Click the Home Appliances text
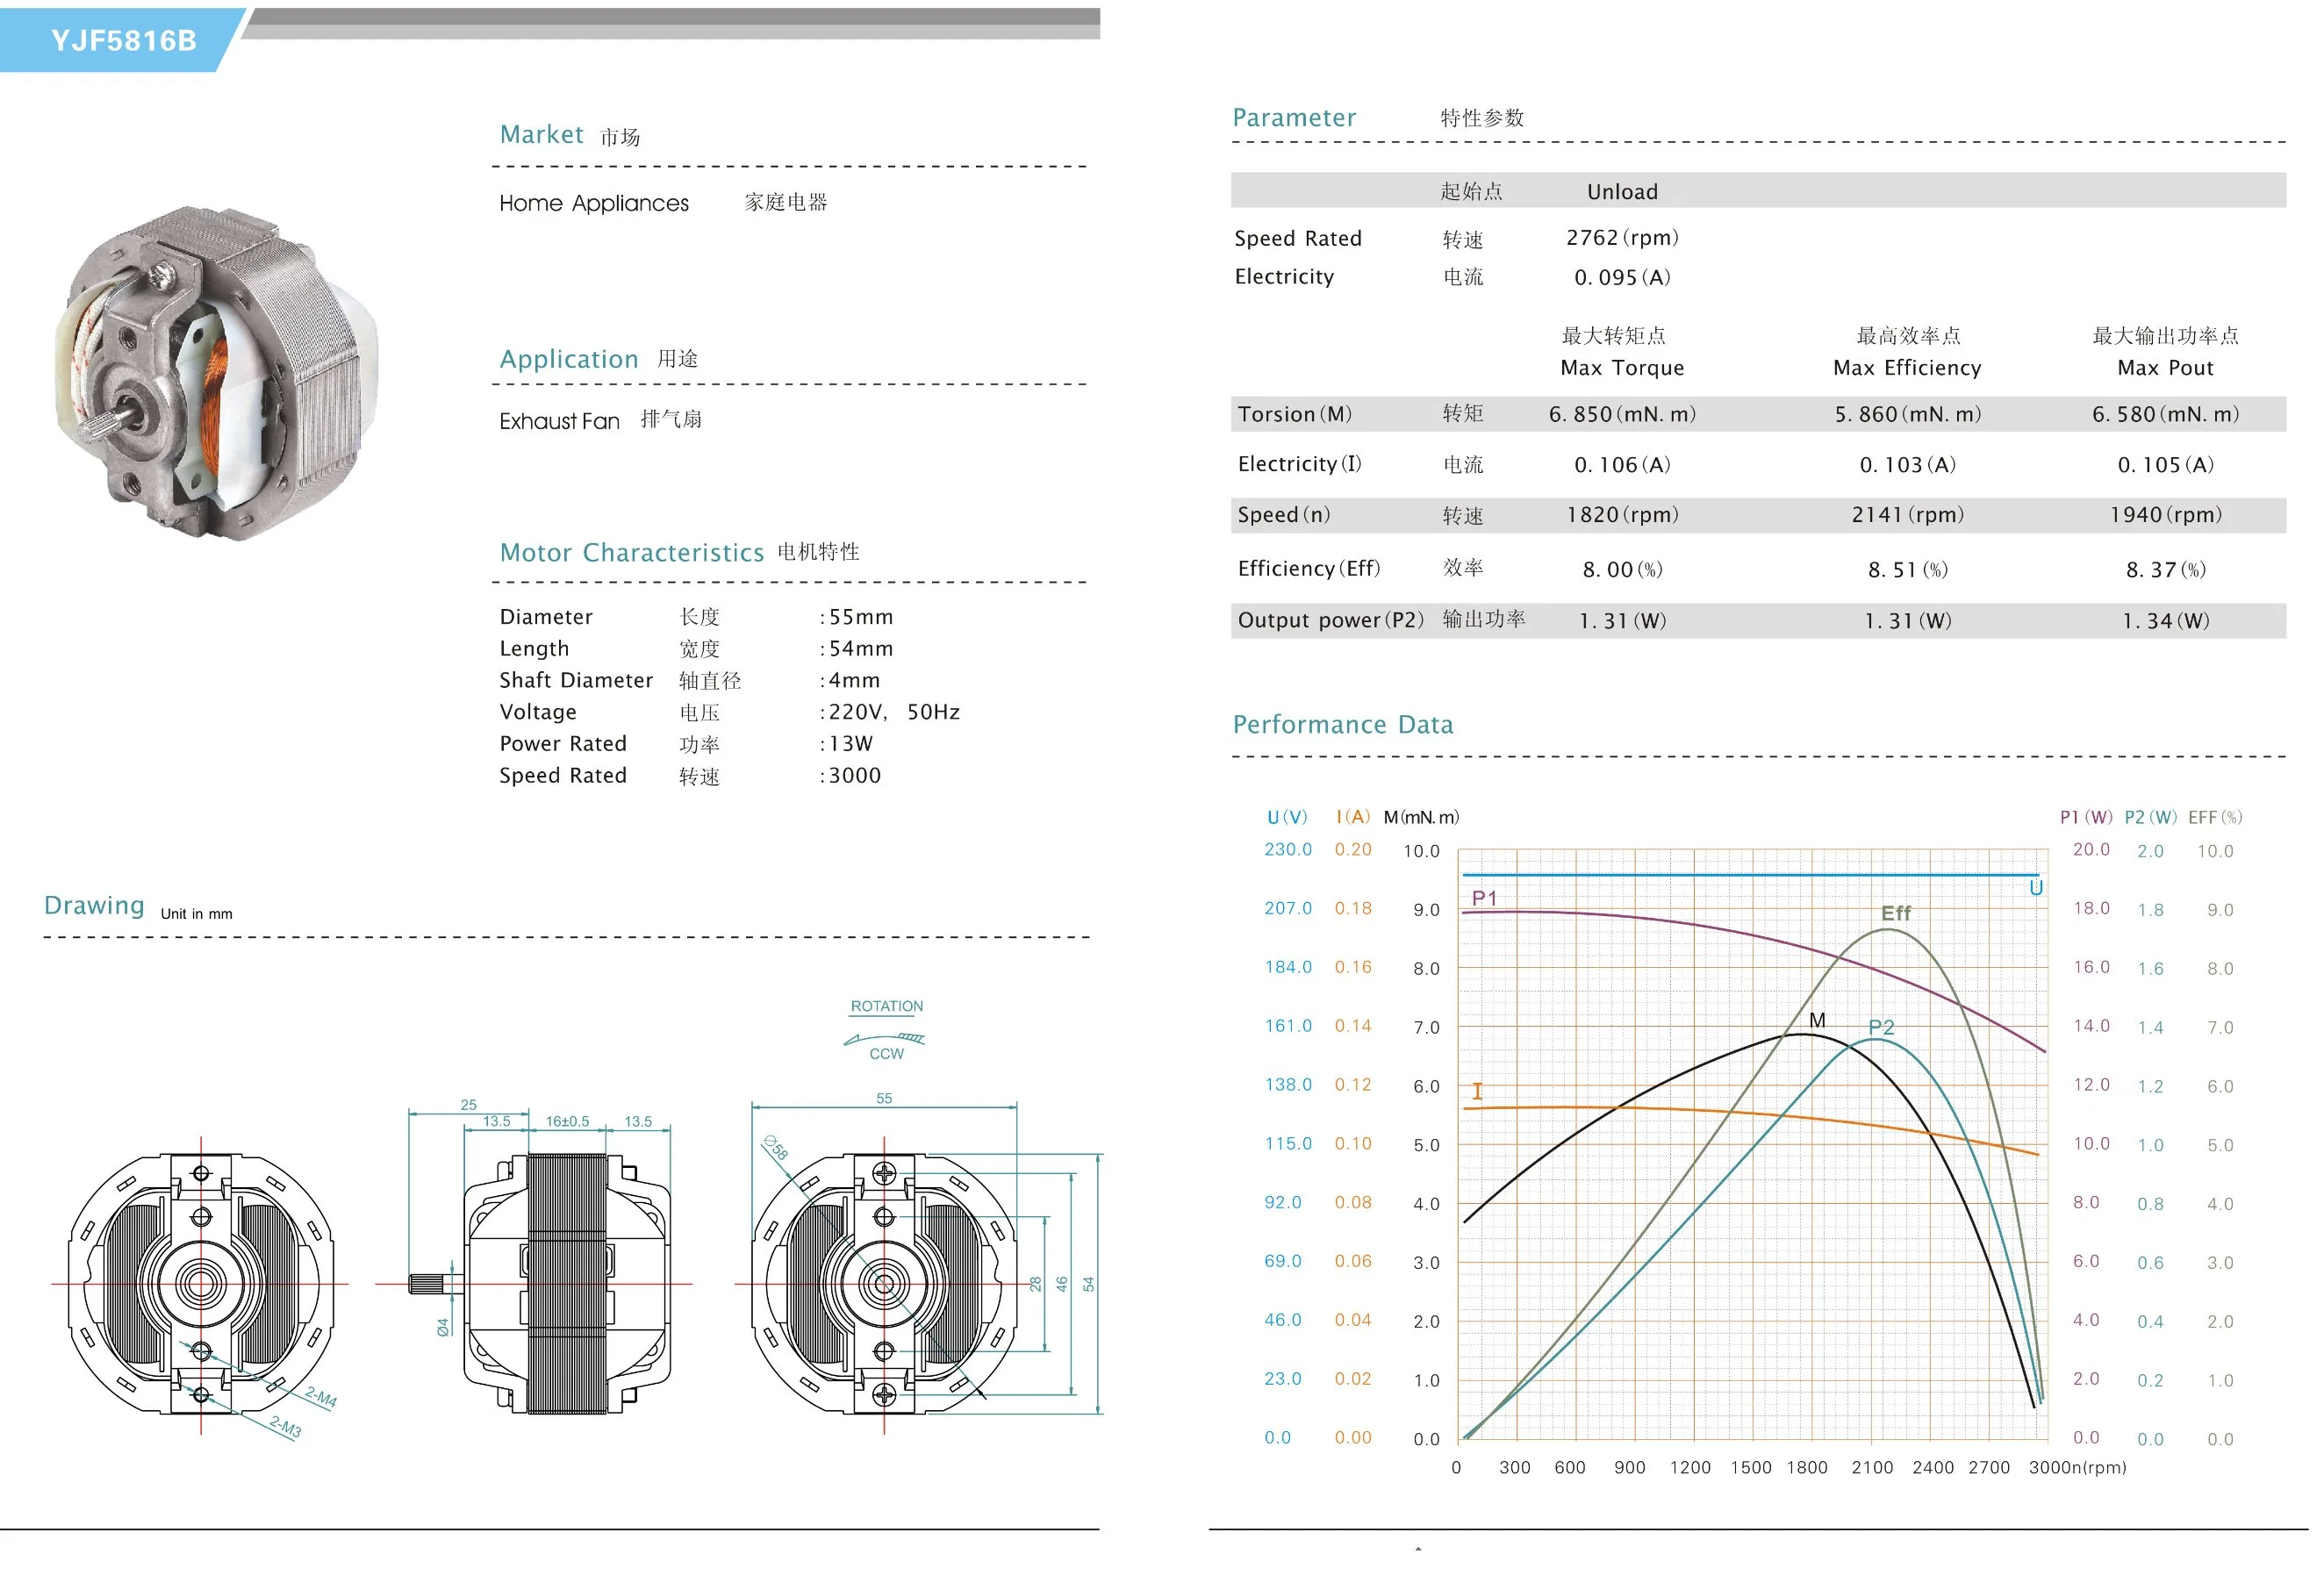The width and height of the screenshot is (2324, 1590). 594,203
